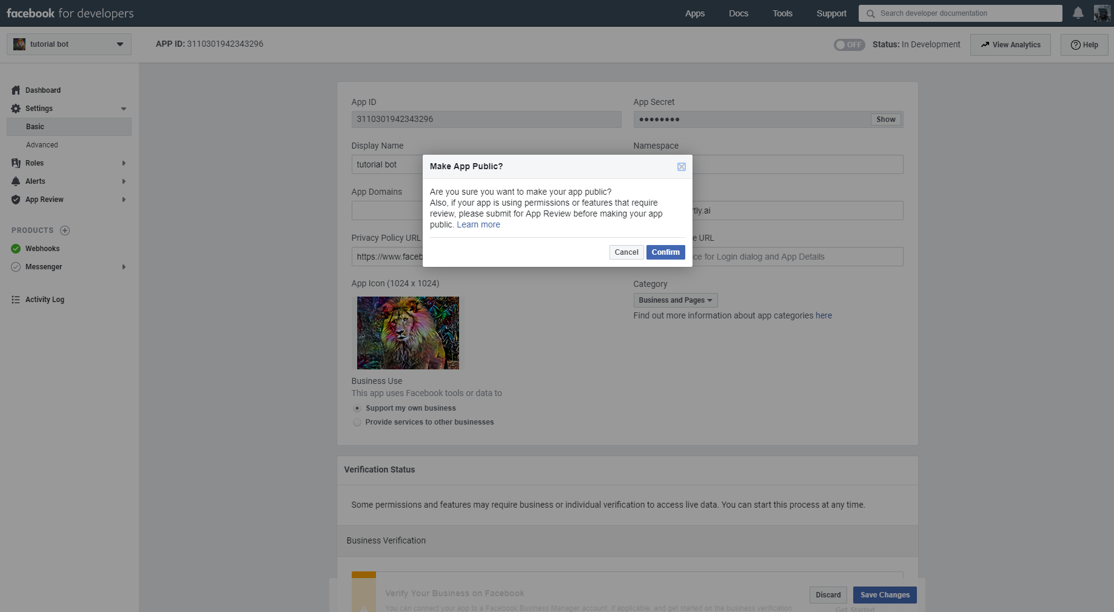Open View Analytics
Image resolution: width=1114 pixels, height=612 pixels.
(1010, 44)
